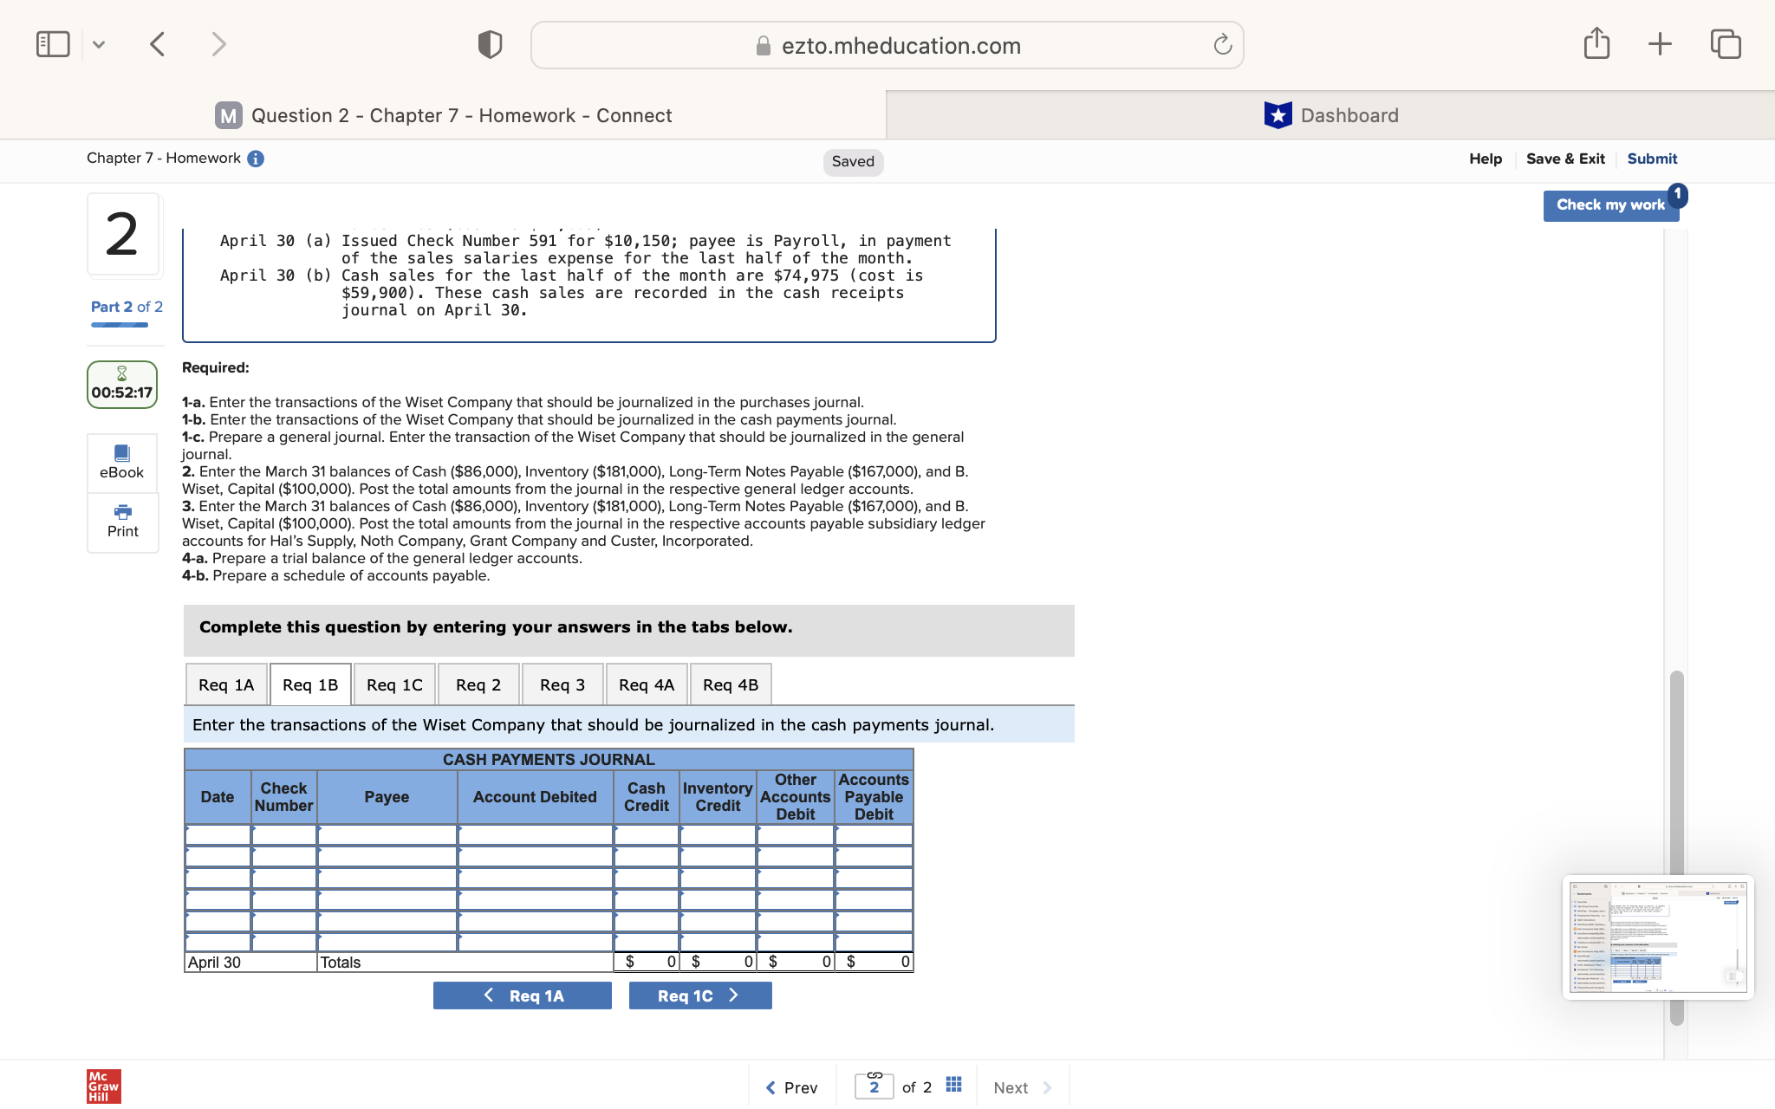Click the Print icon
Screen dimensions: 1775x1109
pos(121,522)
